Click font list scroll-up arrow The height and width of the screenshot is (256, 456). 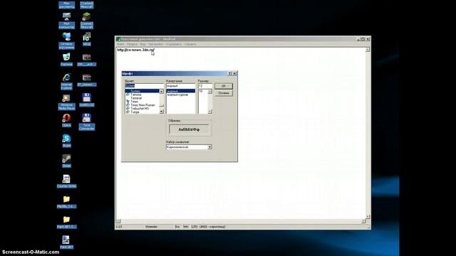(x=162, y=92)
